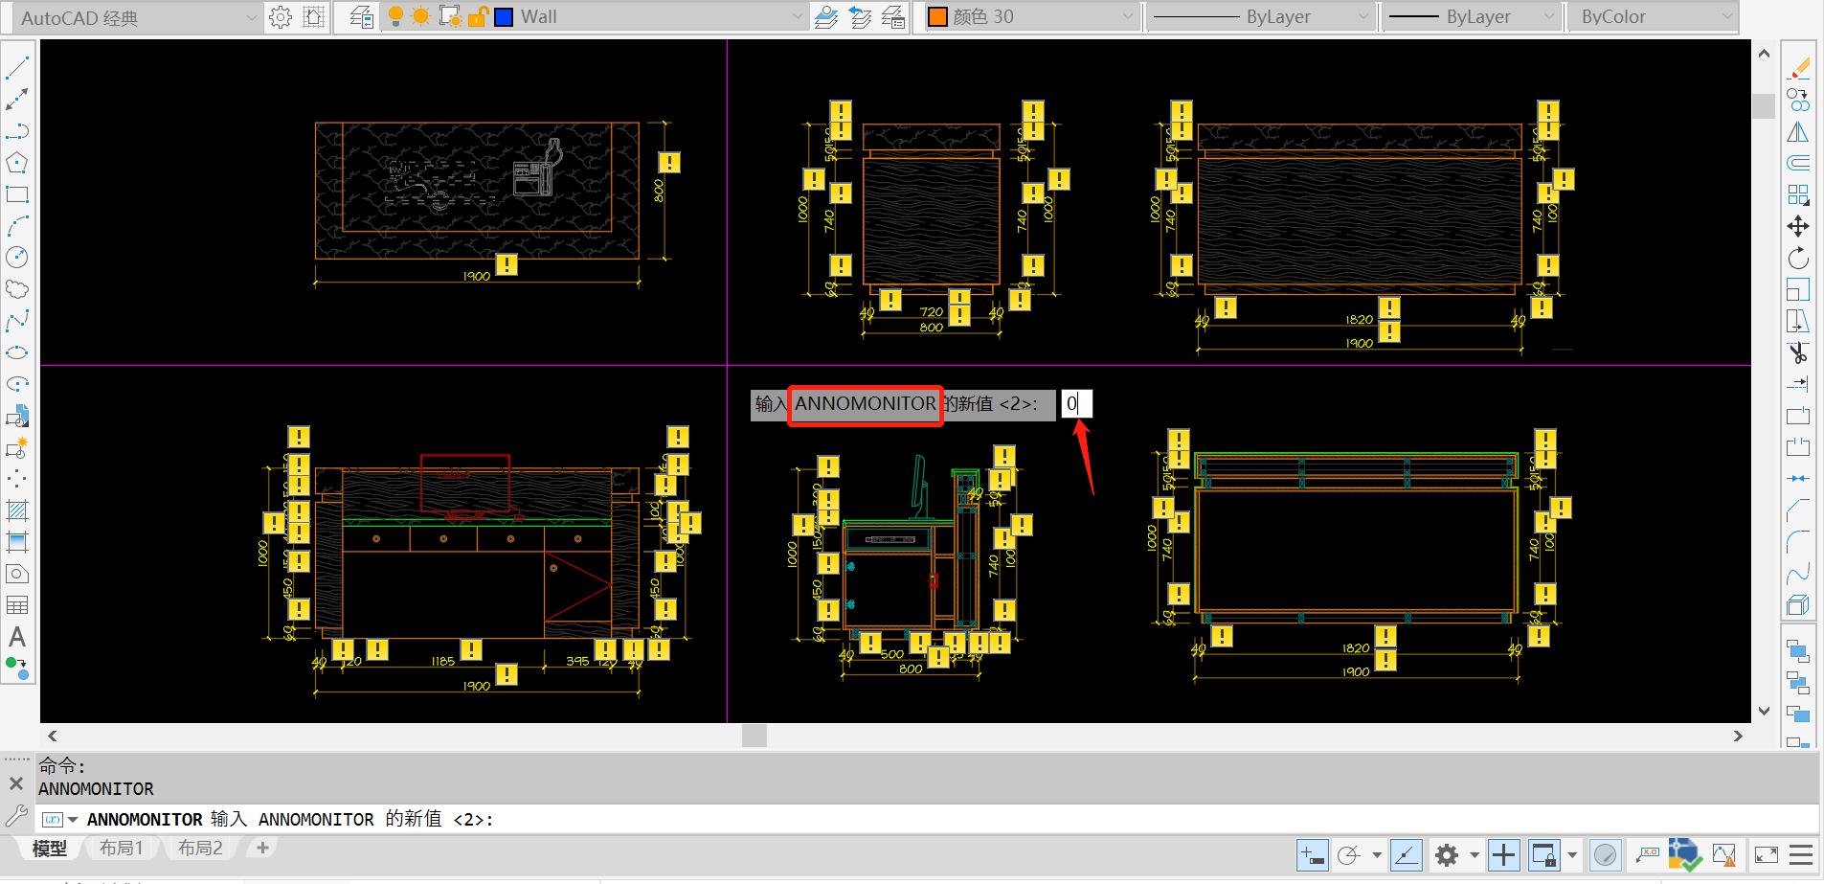Select the Rectangle drawing tool
Viewport: 1824px width, 884px height.
point(17,194)
